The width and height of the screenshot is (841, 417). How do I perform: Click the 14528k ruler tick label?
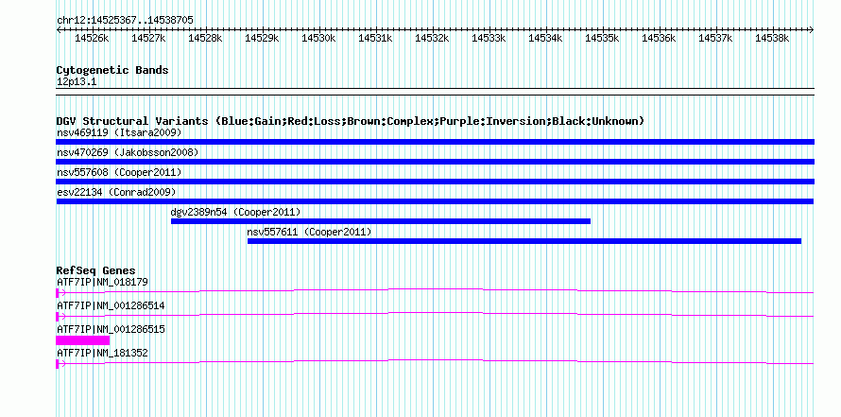205,38
